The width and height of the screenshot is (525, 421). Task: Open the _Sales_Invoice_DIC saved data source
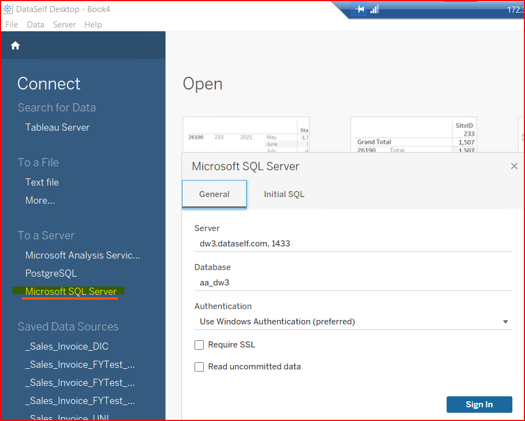point(67,346)
